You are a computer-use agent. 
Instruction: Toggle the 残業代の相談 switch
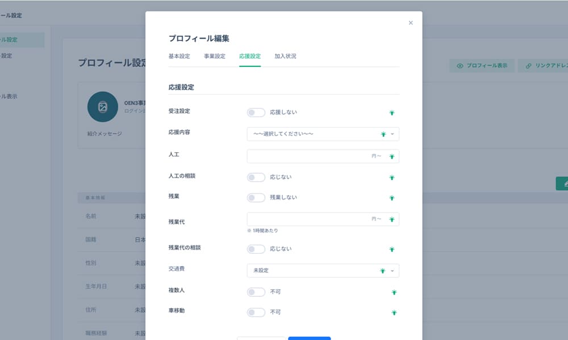(x=256, y=249)
